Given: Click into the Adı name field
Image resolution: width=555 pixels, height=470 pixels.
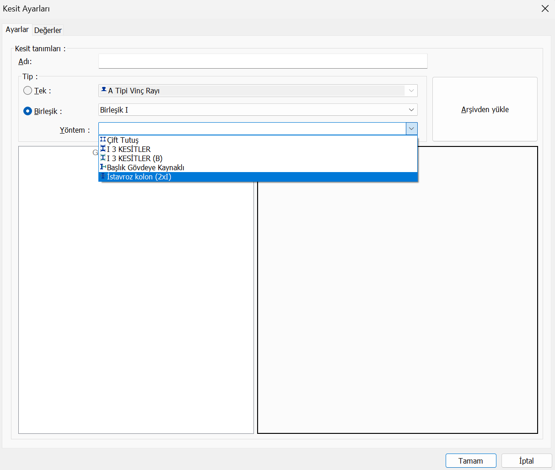Looking at the screenshot, I should (263, 61).
